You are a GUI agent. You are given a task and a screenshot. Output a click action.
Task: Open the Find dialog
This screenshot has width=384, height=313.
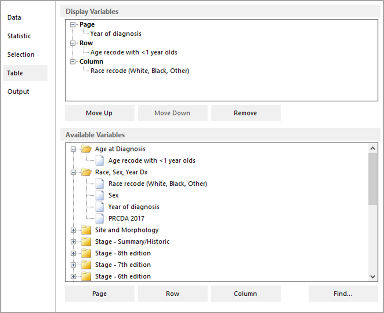[343, 293]
